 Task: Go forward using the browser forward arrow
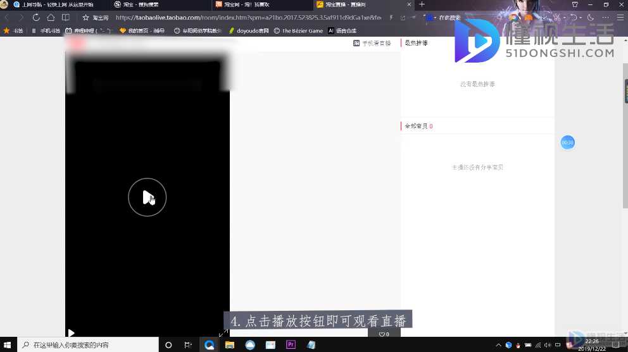point(22,18)
